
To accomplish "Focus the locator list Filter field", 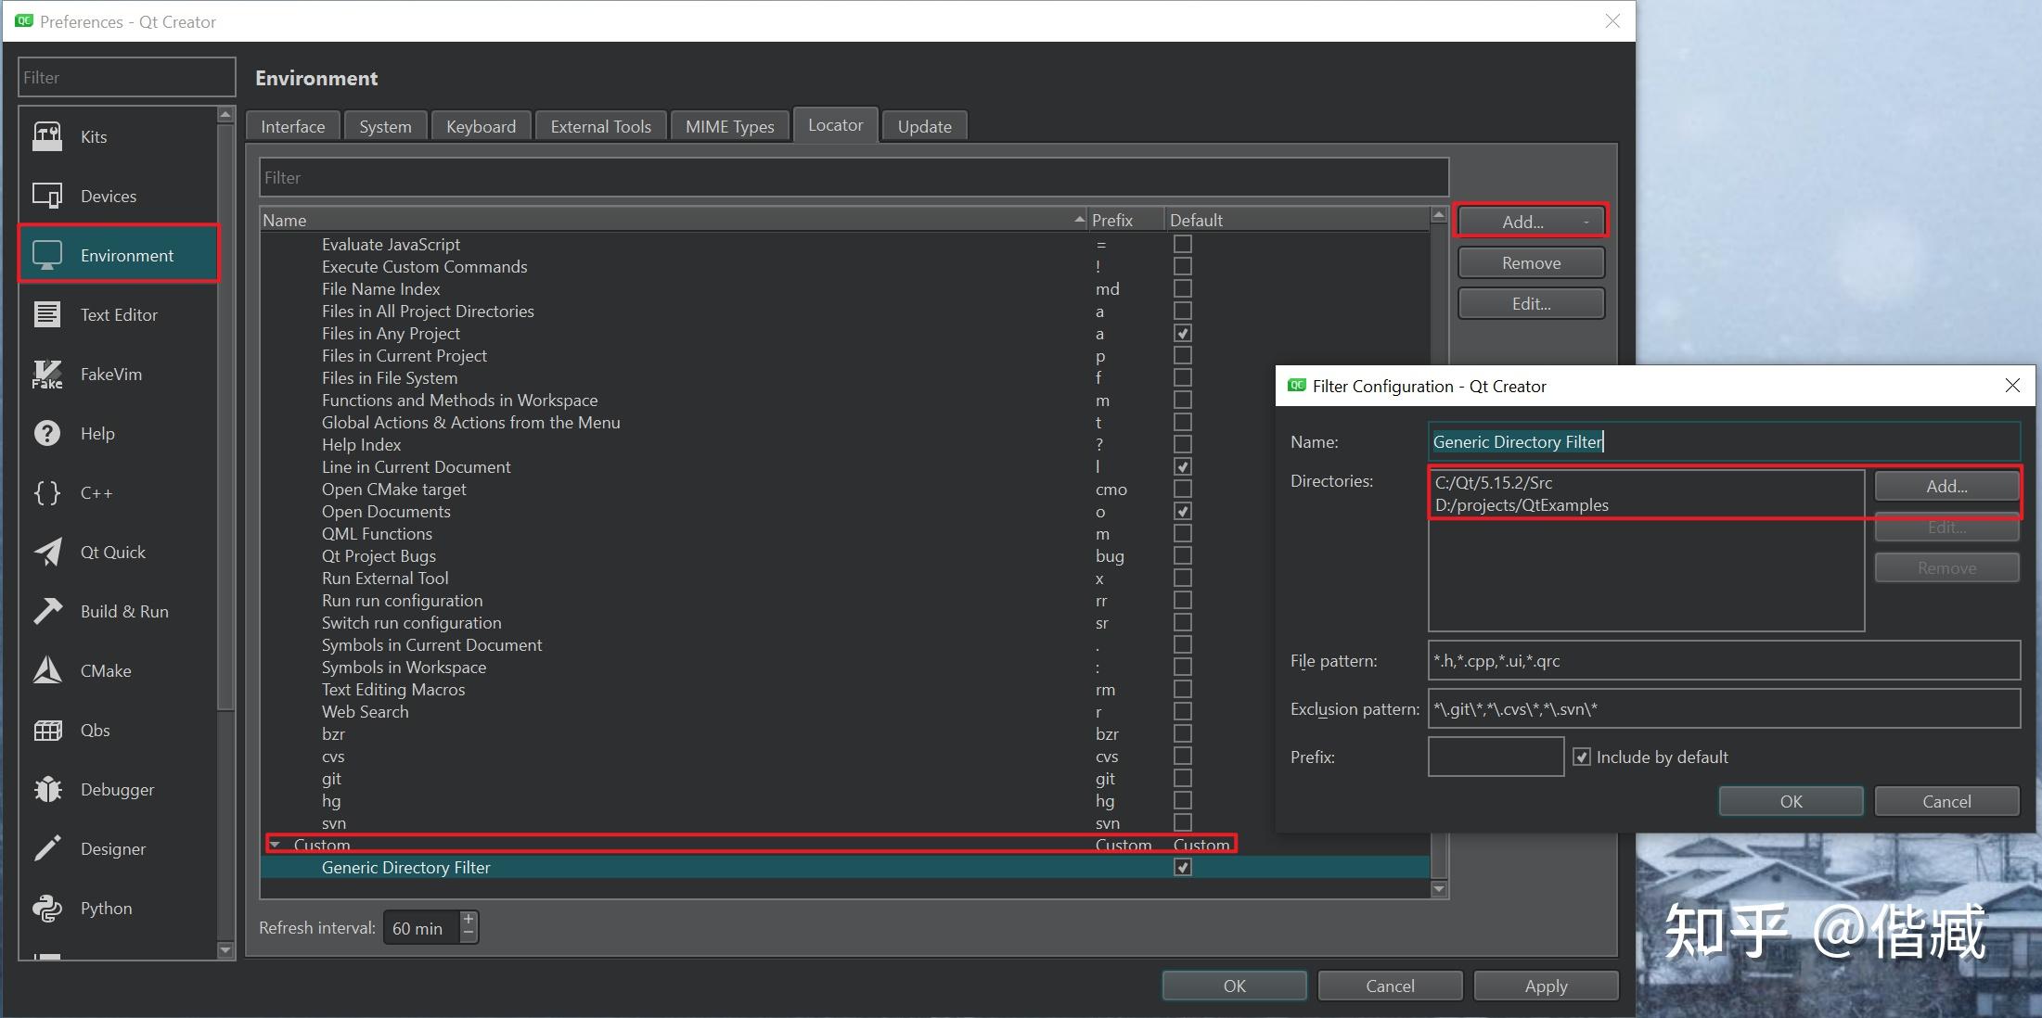I will (854, 177).
